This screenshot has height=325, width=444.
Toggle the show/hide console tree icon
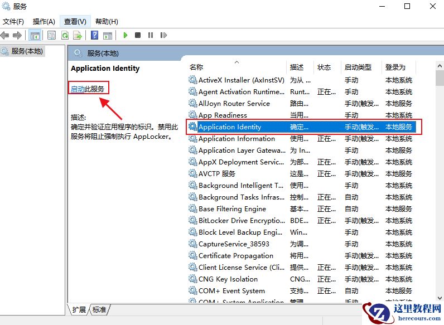(x=35, y=35)
